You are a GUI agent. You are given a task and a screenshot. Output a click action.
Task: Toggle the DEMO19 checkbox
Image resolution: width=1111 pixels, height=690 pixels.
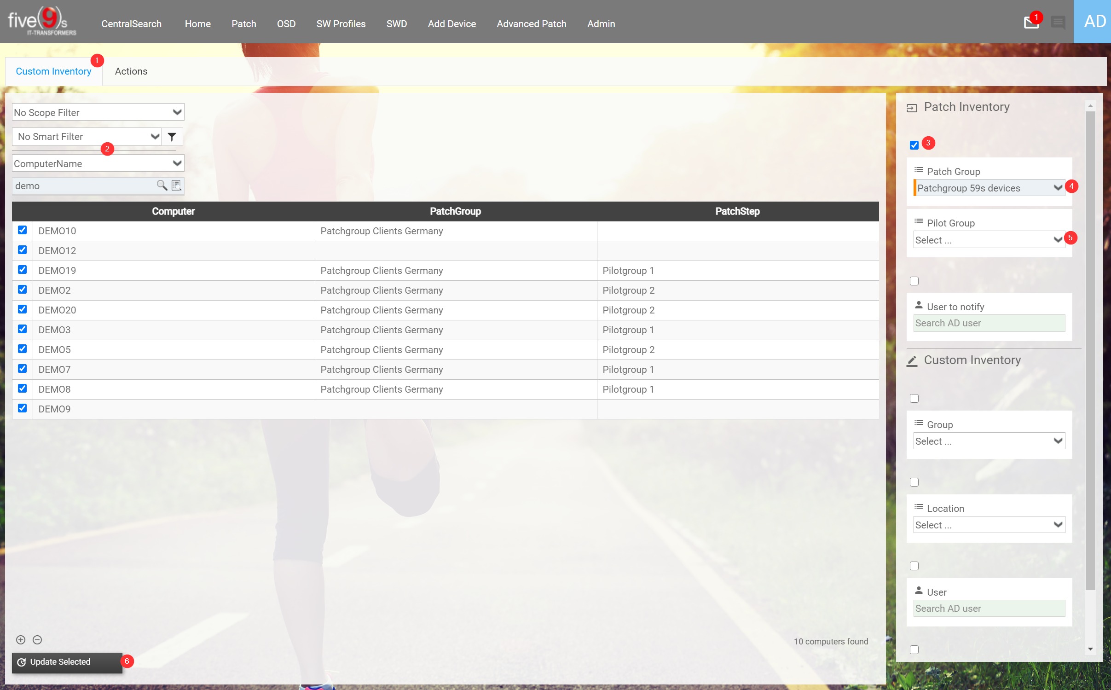pos(22,270)
